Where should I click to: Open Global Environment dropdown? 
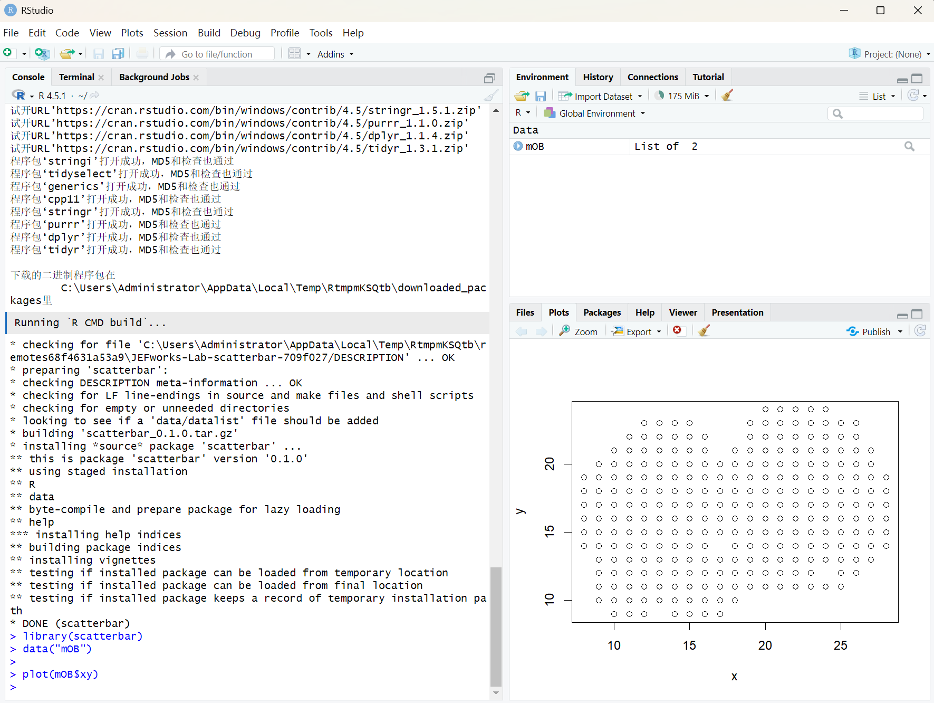(594, 113)
